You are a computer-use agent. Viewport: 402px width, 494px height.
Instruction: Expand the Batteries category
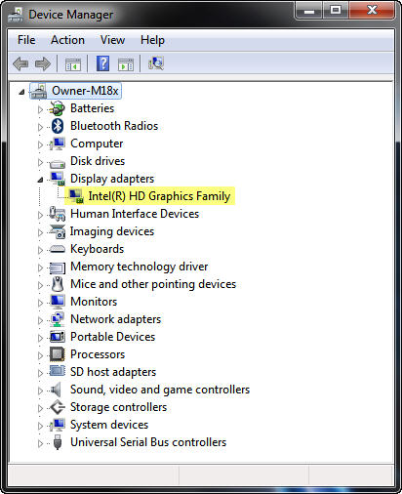point(40,109)
